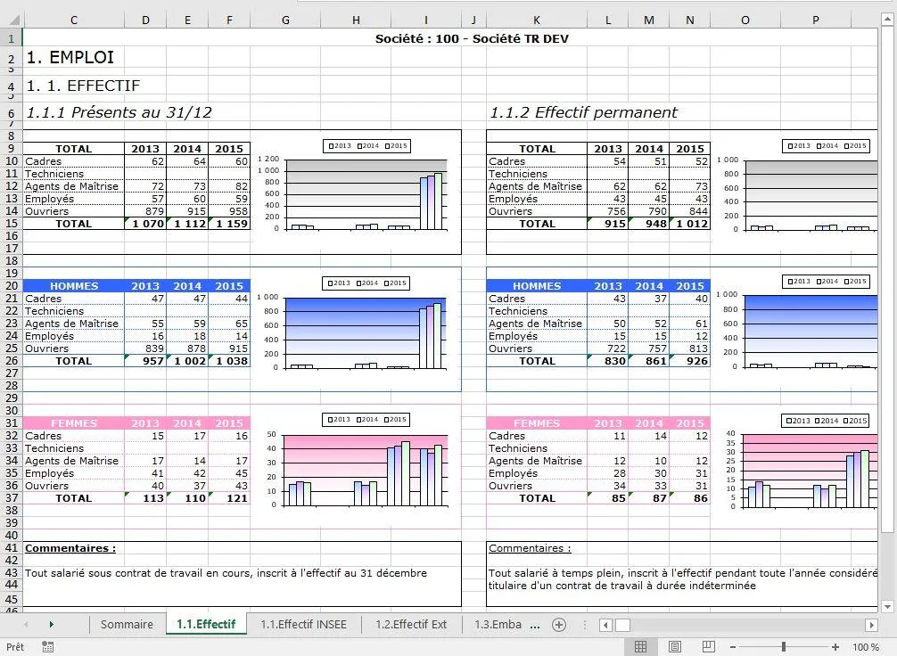This screenshot has height=656, width=897.
Task: Select the 1 159 total cell for 2015
Action: point(229,224)
